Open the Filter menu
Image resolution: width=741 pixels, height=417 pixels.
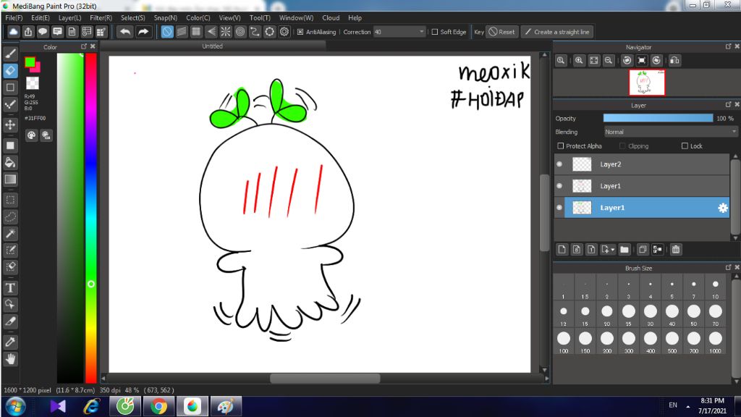pos(101,17)
